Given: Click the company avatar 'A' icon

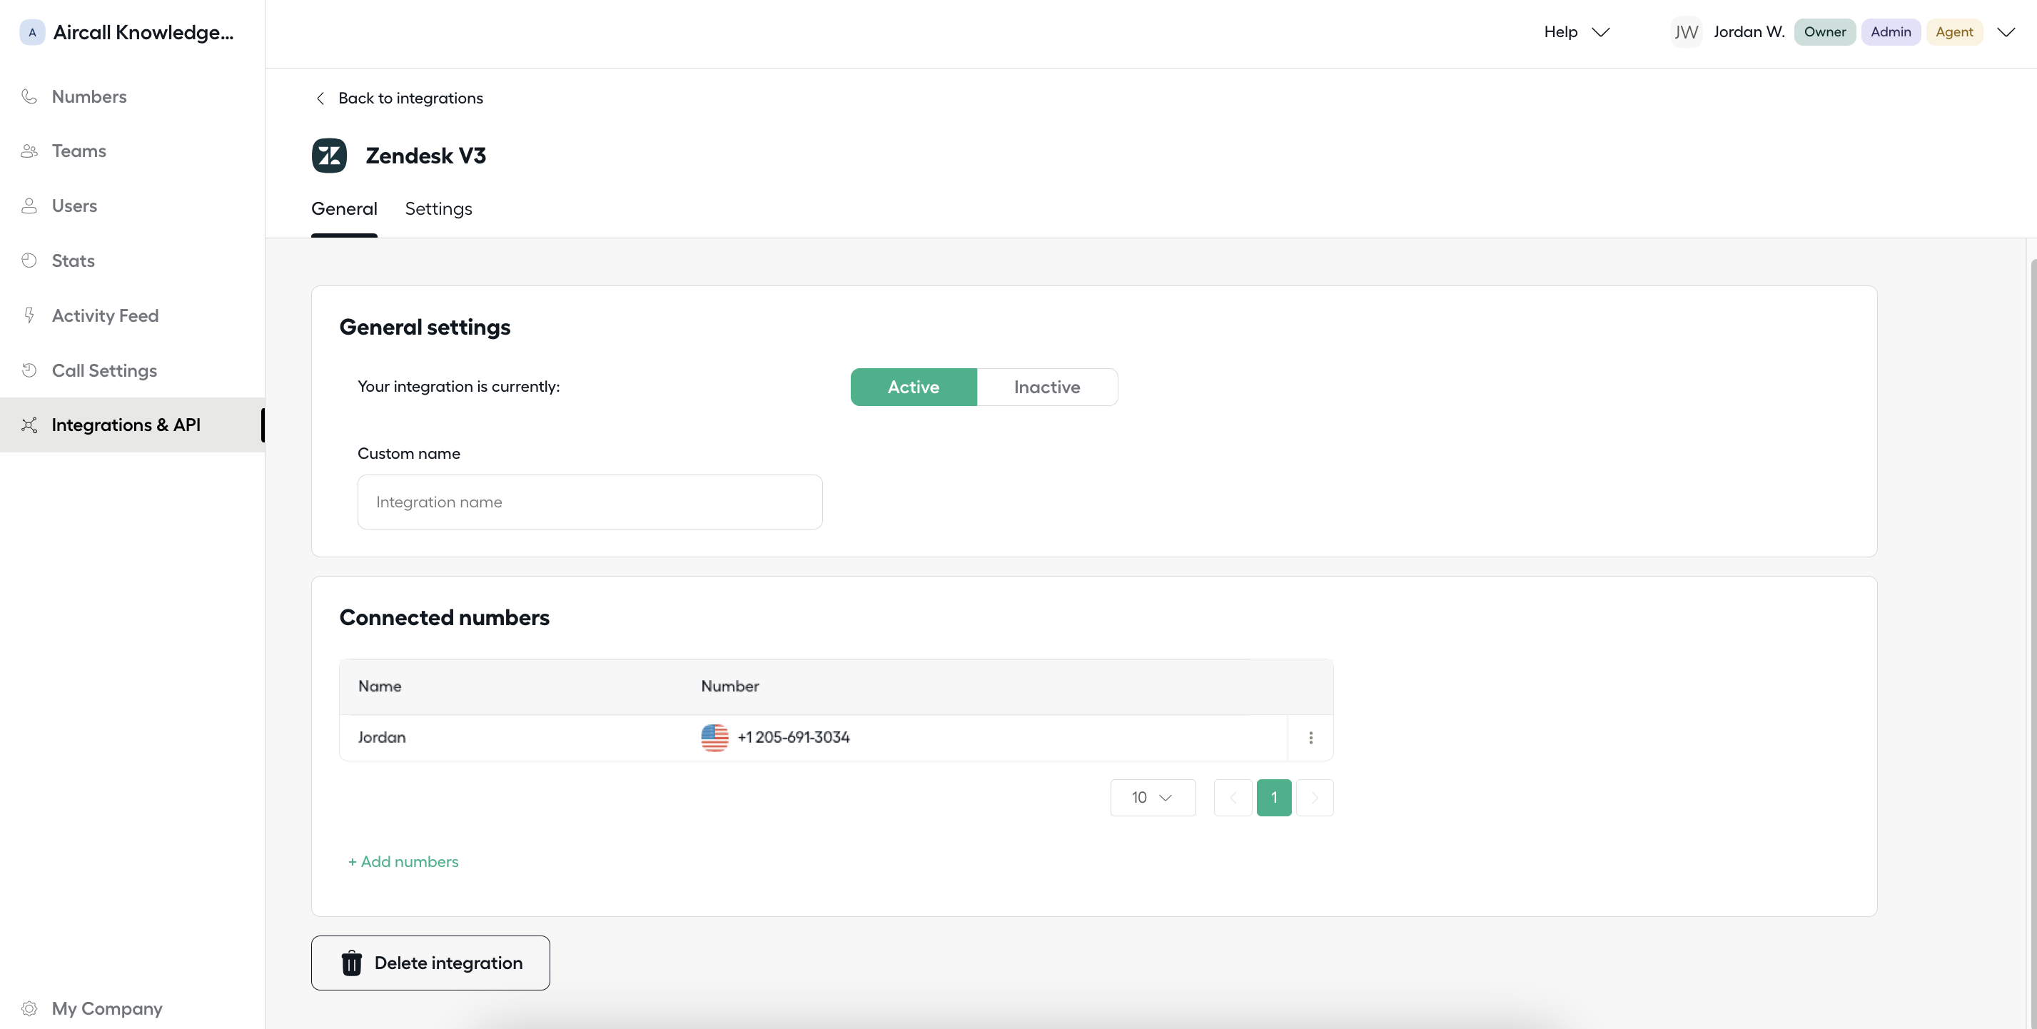Looking at the screenshot, I should [31, 32].
